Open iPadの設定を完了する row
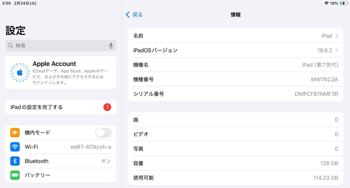Screen dimensions: 350x188 click(x=61, y=107)
